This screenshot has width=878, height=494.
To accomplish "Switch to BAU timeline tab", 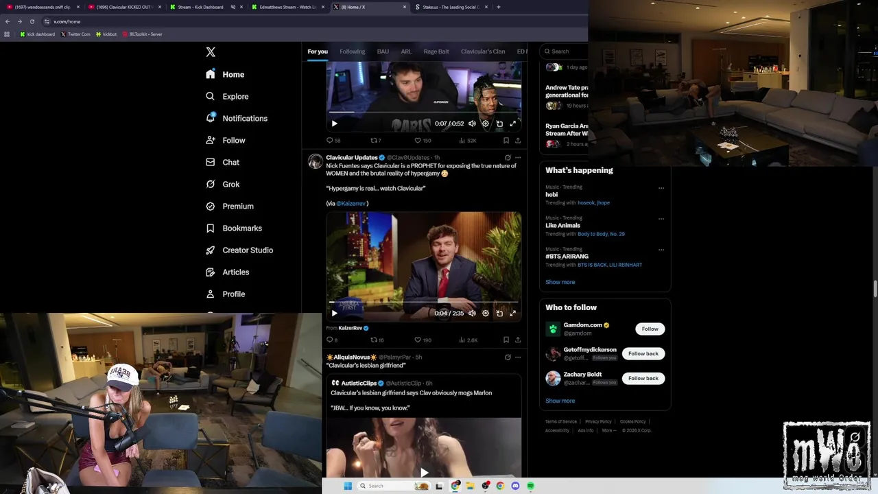I will (x=383, y=51).
